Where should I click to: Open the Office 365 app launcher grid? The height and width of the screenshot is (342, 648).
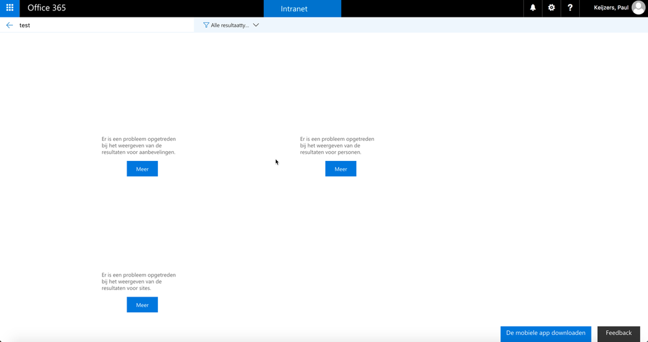(x=10, y=8)
